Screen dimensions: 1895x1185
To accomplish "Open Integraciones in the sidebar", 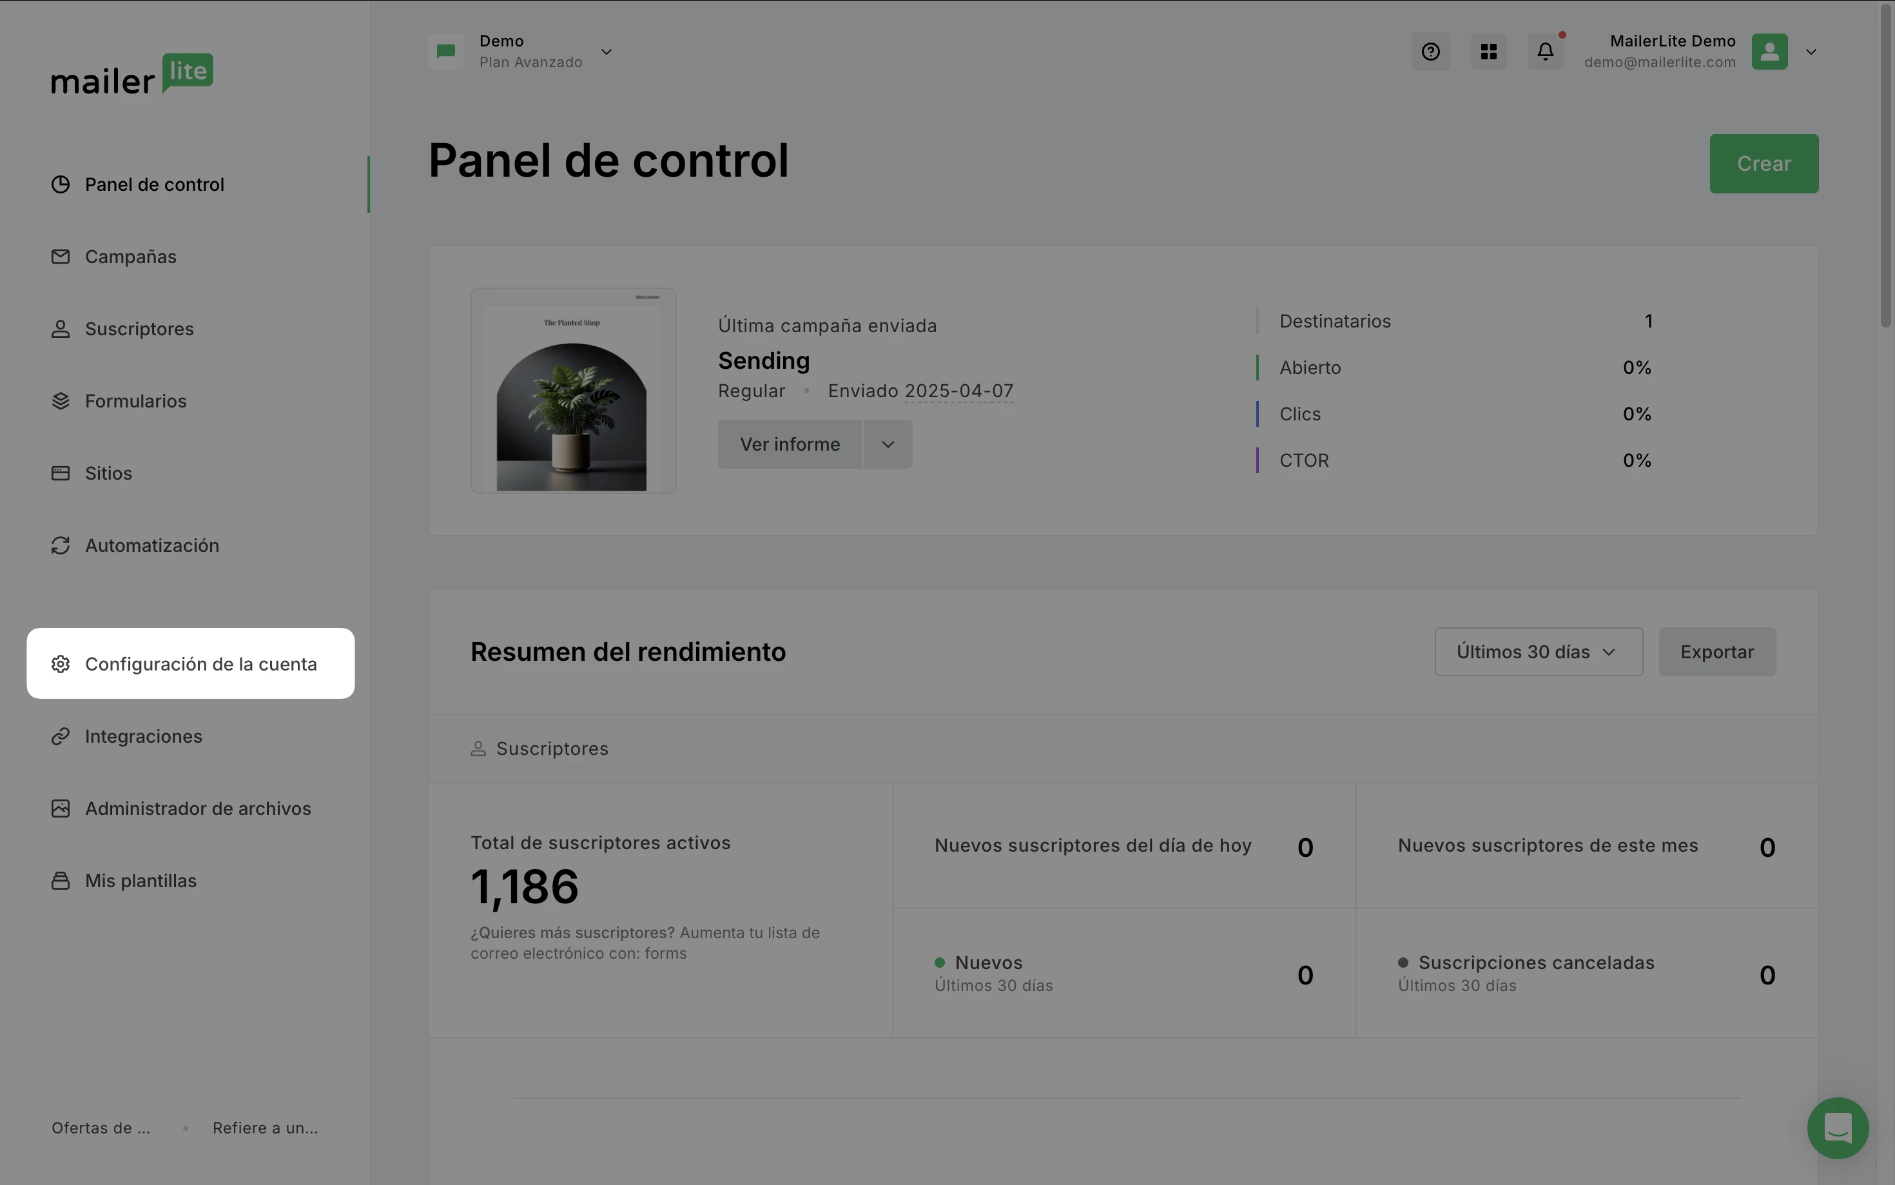I will 143,736.
